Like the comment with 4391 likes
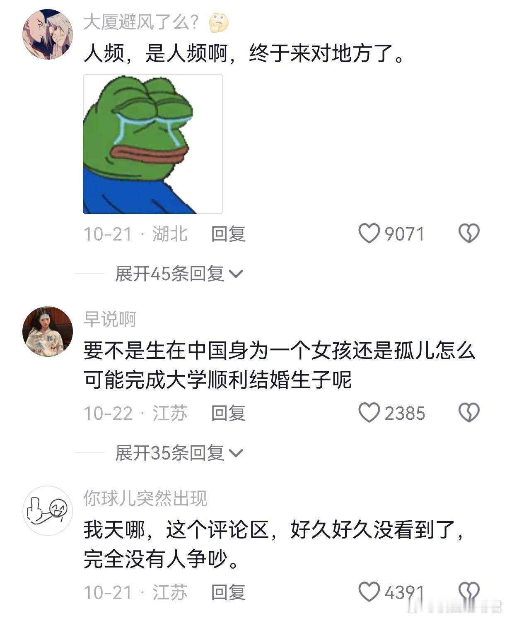This screenshot has width=507, height=618. click(x=369, y=592)
